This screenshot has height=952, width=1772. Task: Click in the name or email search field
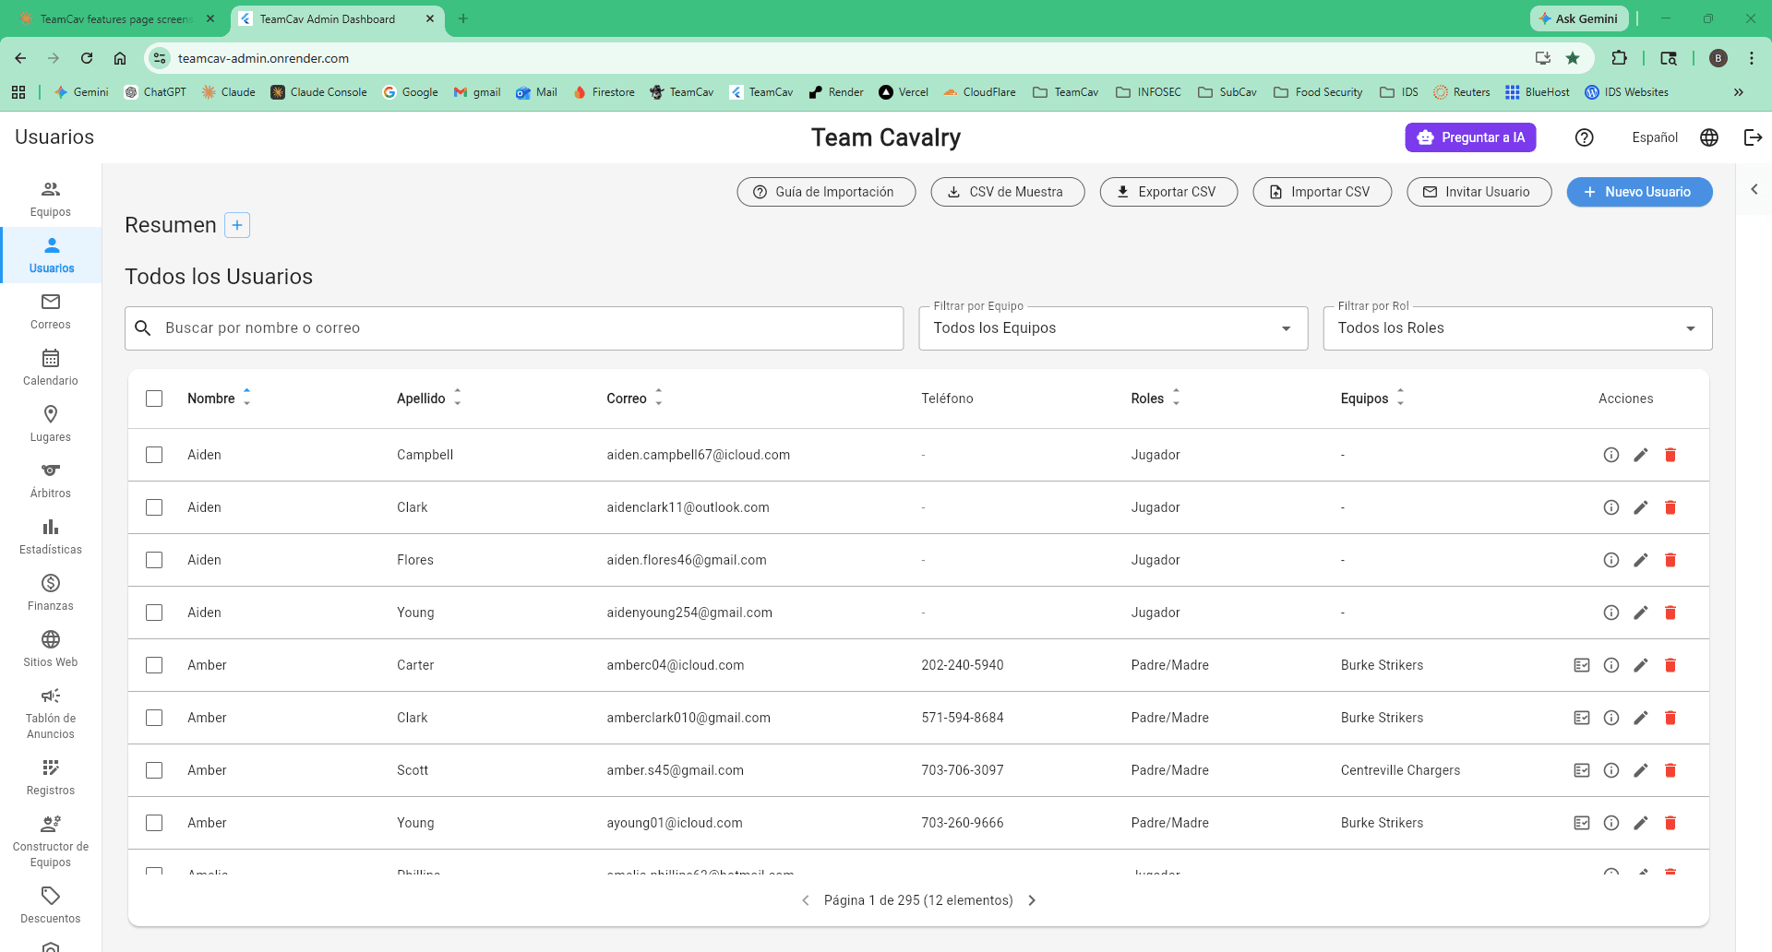(x=514, y=328)
